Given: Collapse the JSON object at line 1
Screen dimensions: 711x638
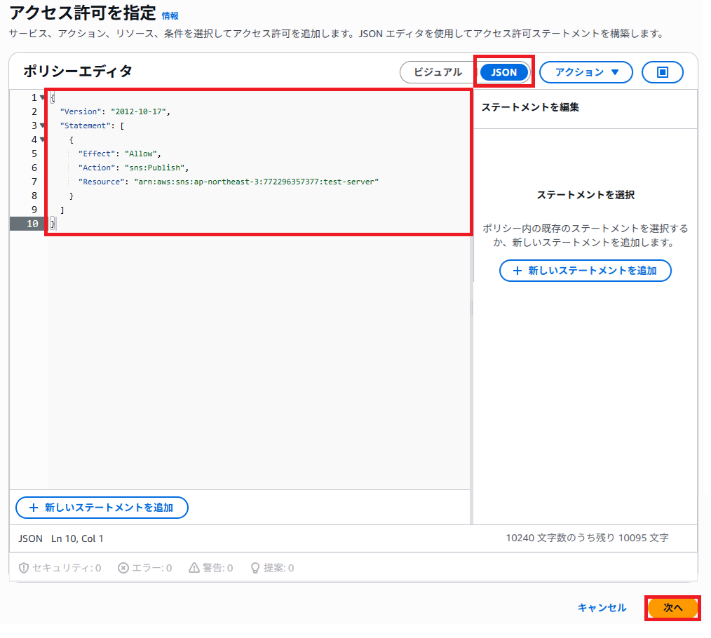Looking at the screenshot, I should (x=42, y=97).
